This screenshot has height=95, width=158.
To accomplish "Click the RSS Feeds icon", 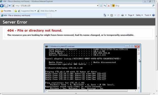I will coord(112,15).
